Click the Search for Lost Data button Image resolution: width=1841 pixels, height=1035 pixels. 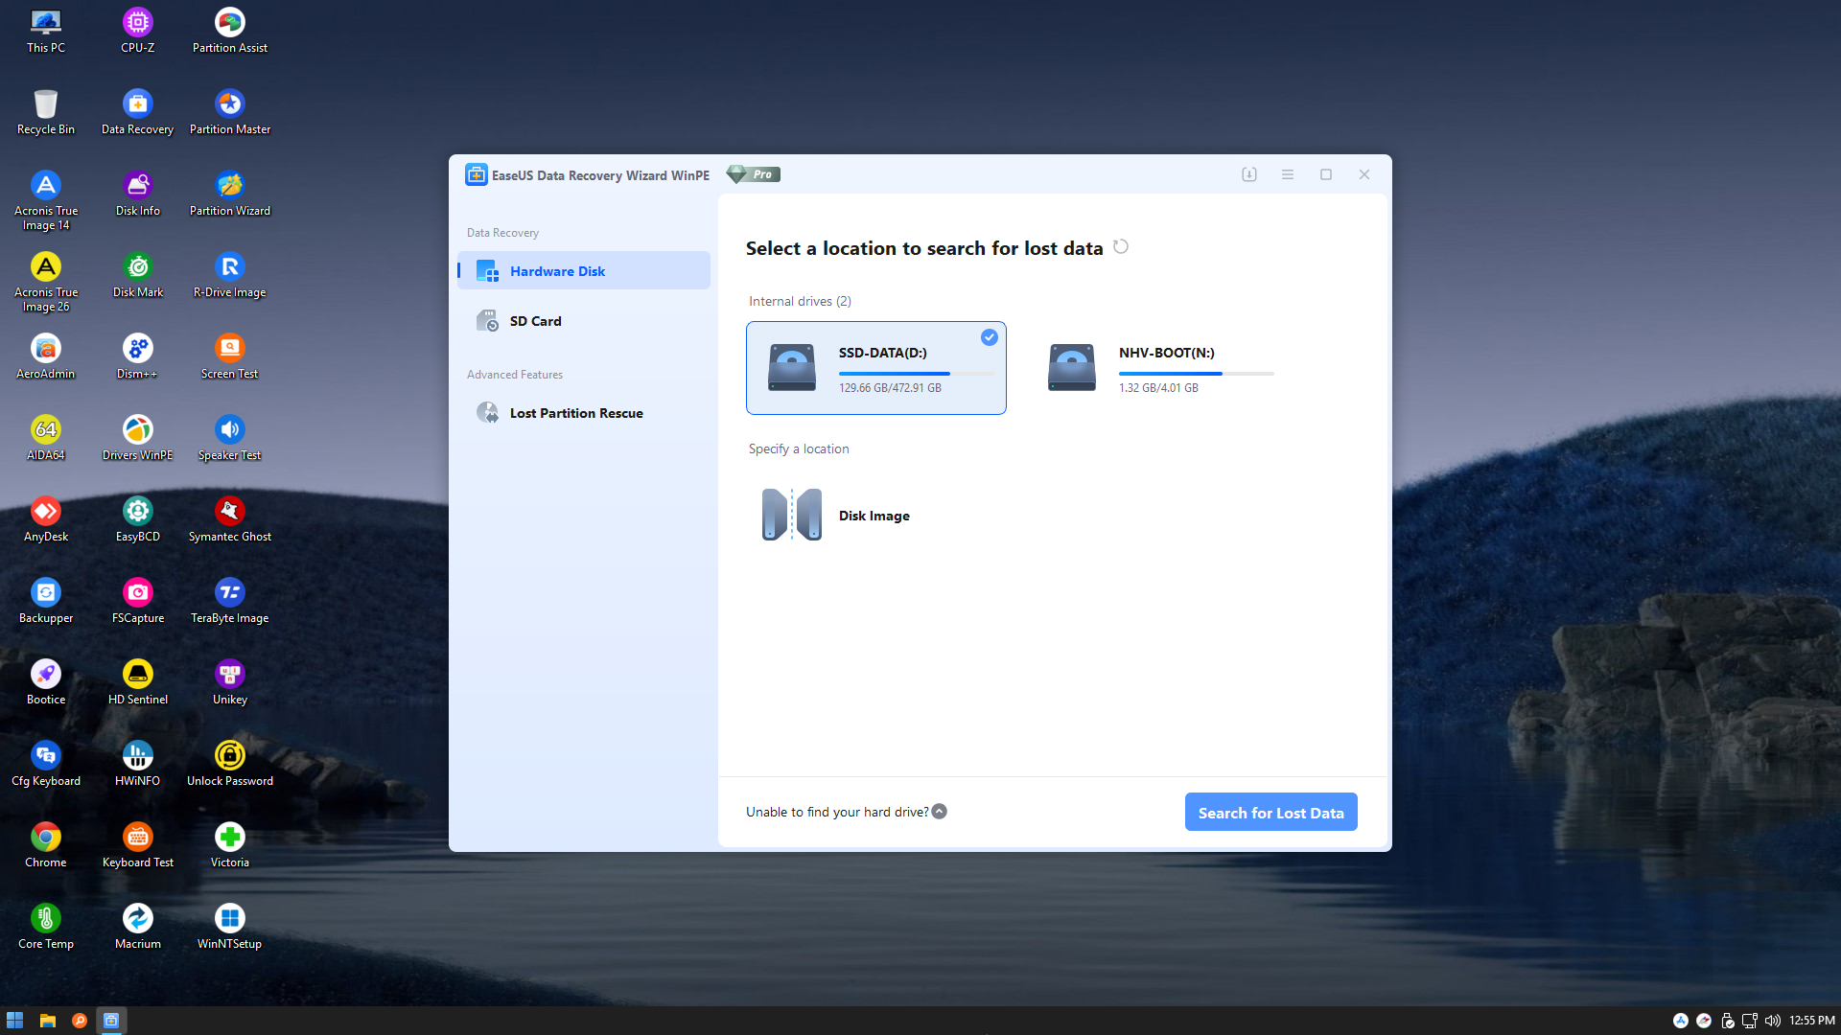pos(1271,813)
